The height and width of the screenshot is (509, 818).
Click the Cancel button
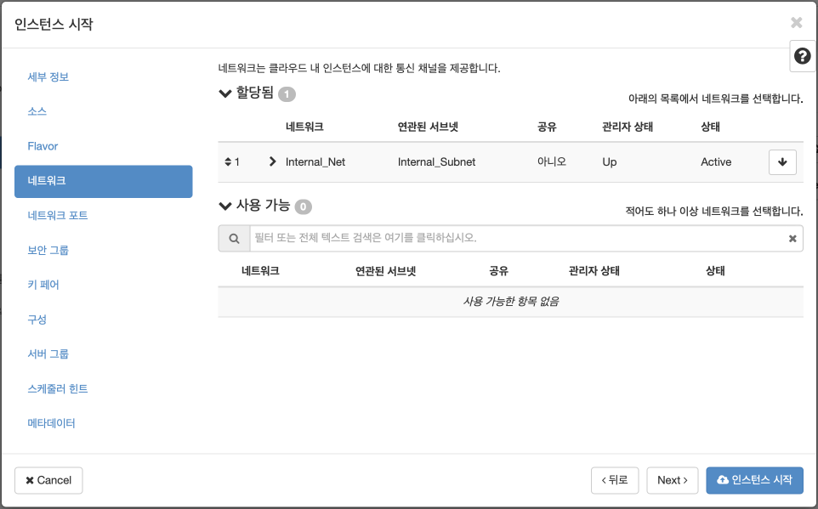tap(48, 480)
